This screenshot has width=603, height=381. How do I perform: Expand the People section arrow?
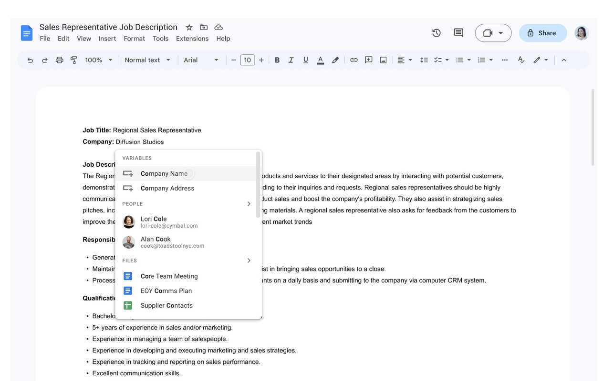point(249,204)
